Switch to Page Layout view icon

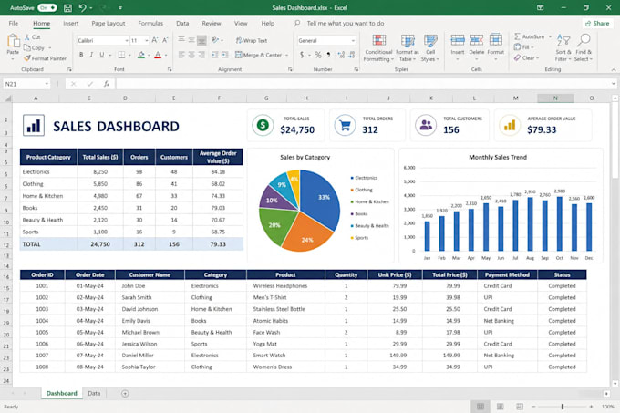coord(500,407)
